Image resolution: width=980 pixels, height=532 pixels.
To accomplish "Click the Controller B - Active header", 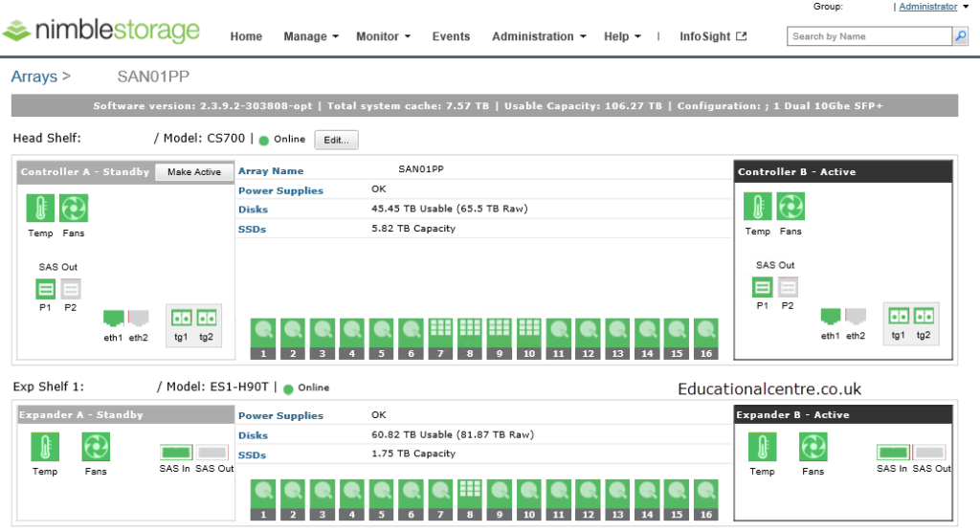I will pyautogui.click(x=843, y=172).
